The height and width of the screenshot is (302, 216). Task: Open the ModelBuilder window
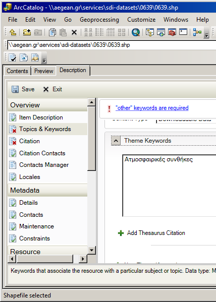click(x=197, y=32)
